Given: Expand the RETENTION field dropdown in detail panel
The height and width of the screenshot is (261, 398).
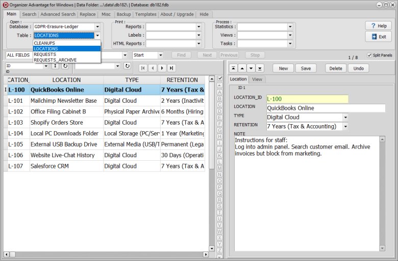Looking at the screenshot, I should pyautogui.click(x=345, y=126).
